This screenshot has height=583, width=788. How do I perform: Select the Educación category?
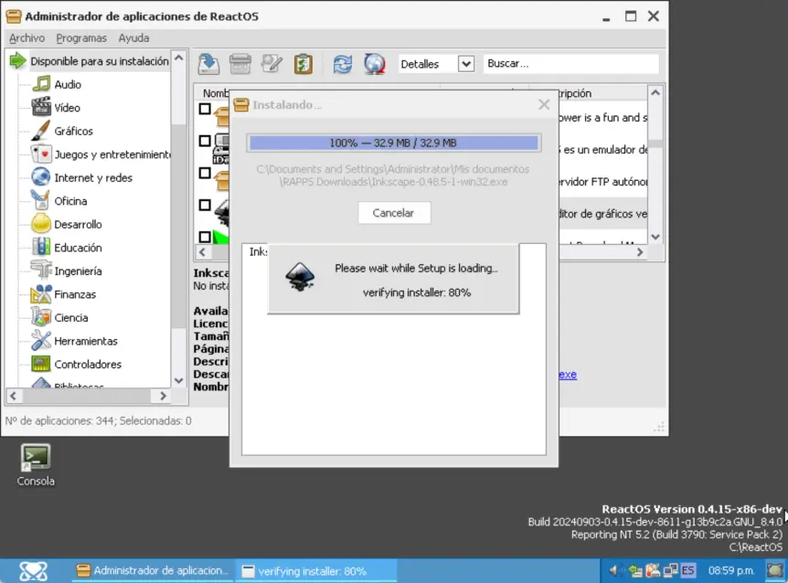[78, 248]
